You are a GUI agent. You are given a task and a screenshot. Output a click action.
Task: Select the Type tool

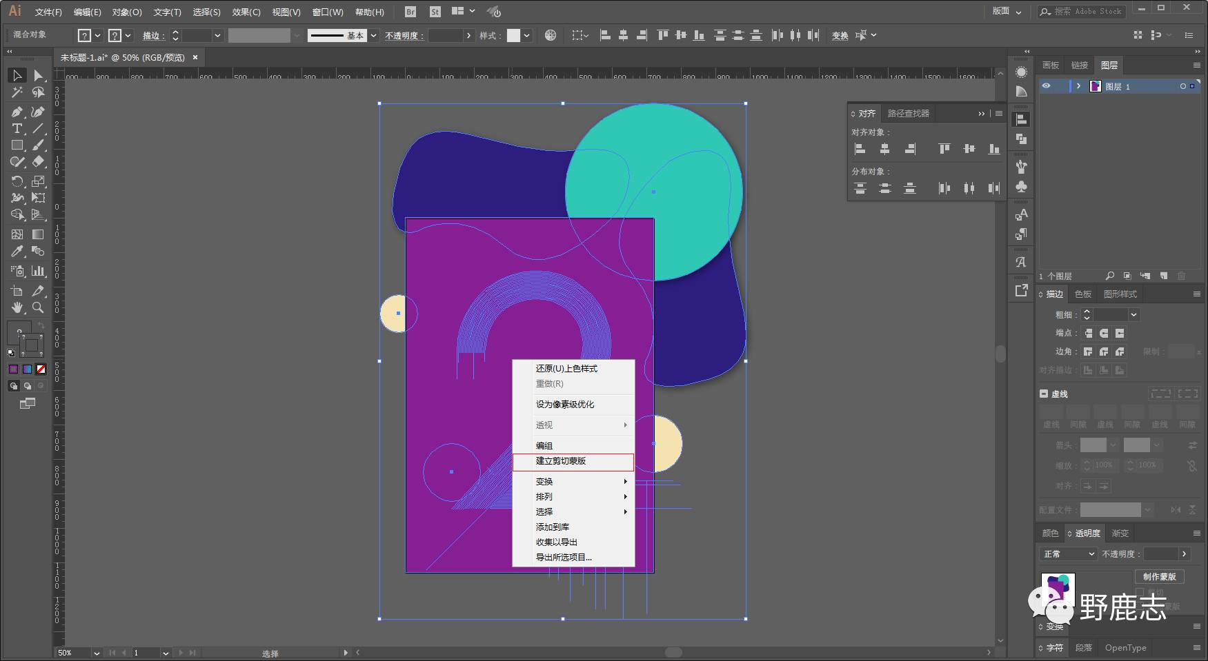(17, 129)
